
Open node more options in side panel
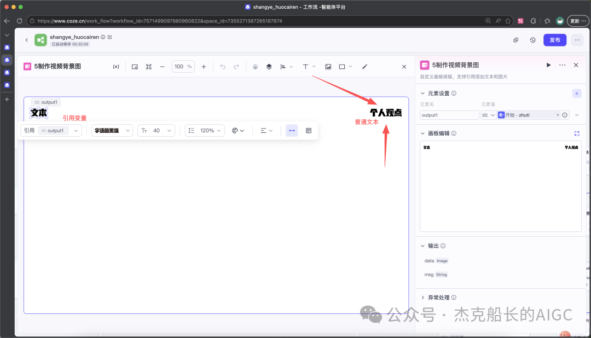point(562,65)
